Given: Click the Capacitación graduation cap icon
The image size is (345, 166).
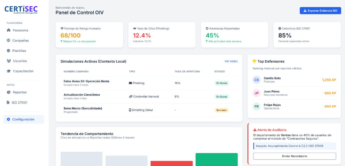Looking at the screenshot, I should pyautogui.click(x=9, y=71).
